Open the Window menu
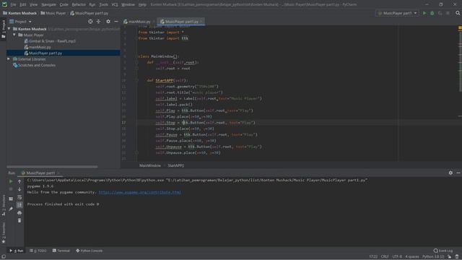 click(128, 4)
